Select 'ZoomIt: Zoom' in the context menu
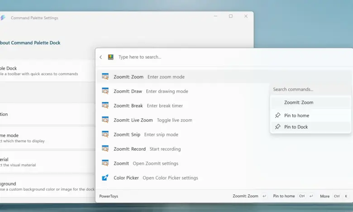Image resolution: width=353 pixels, height=212 pixels. 310,102
